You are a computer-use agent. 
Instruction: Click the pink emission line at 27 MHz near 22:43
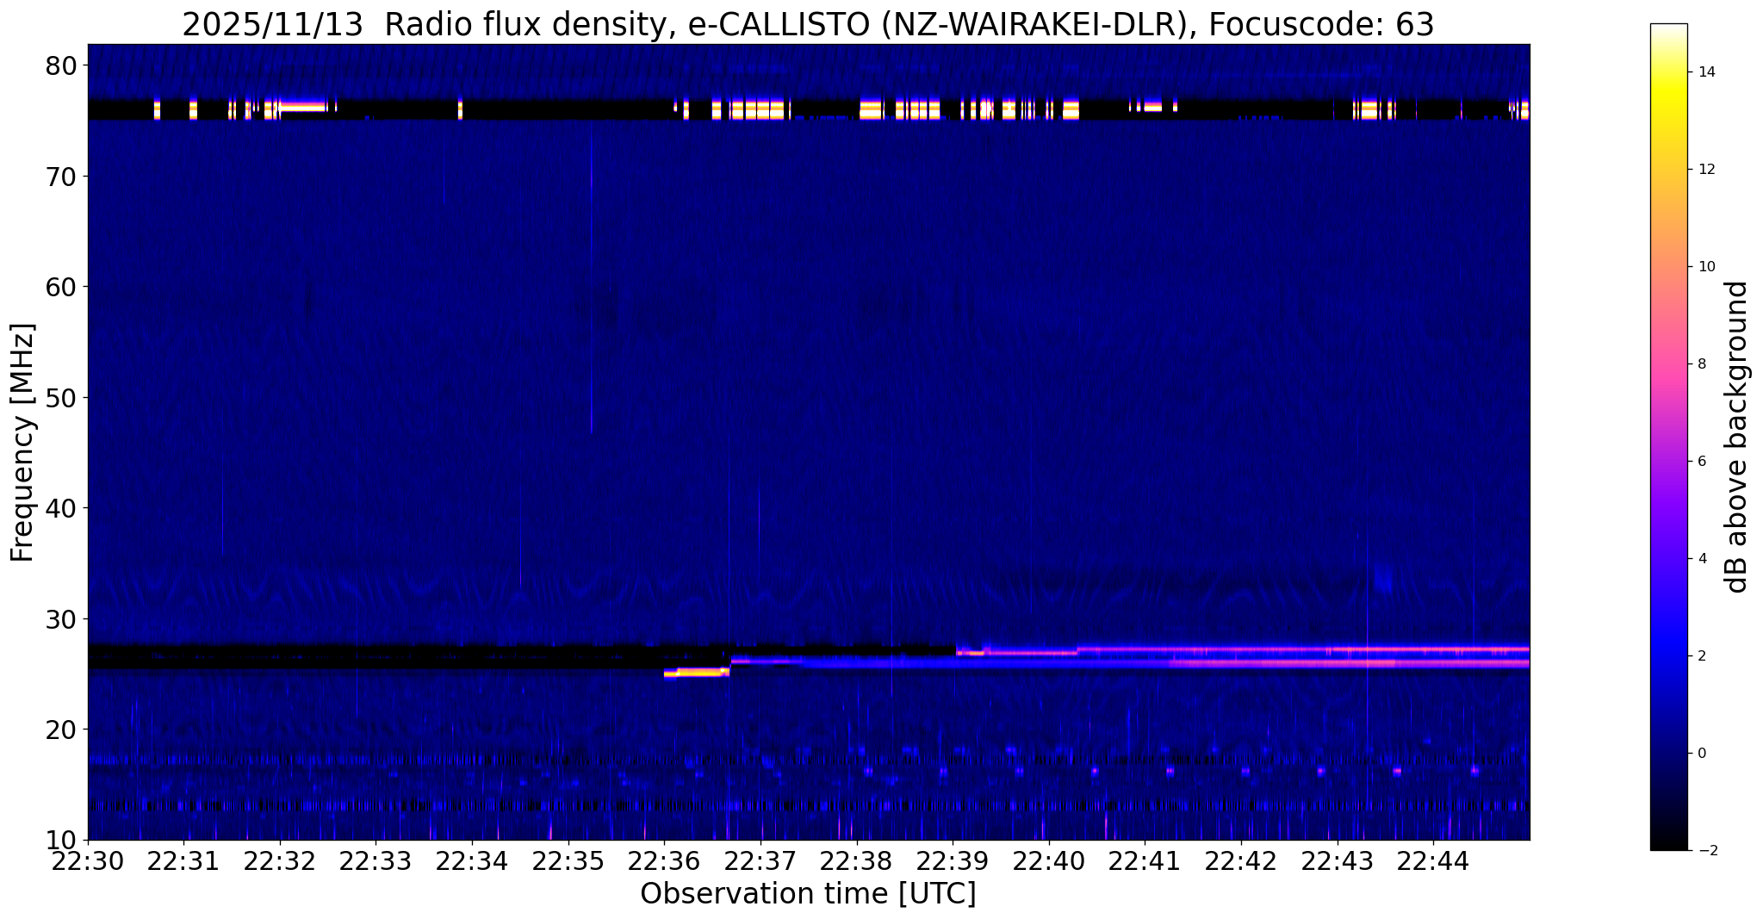(1302, 649)
